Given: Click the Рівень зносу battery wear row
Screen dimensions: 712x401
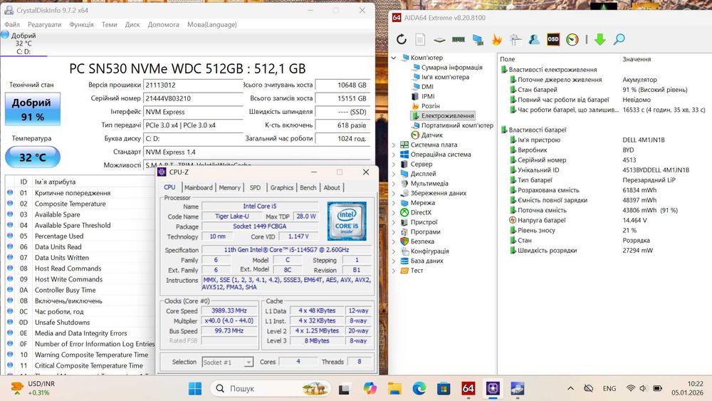Looking at the screenshot, I should (604, 230).
